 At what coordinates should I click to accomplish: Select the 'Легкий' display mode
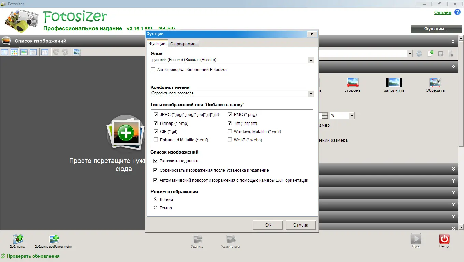pos(156,199)
